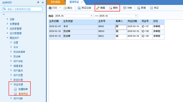The width and height of the screenshot is (183, 102).
Task: Expand the 折旧计提 tree node
Action: coord(11,80)
